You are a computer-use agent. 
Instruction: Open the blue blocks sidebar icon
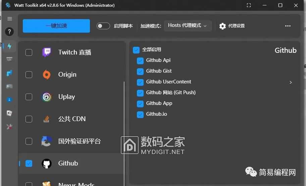tap(9, 73)
